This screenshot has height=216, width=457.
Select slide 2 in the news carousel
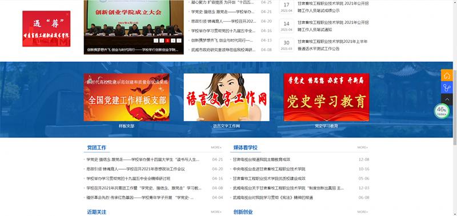tap(162, 41)
